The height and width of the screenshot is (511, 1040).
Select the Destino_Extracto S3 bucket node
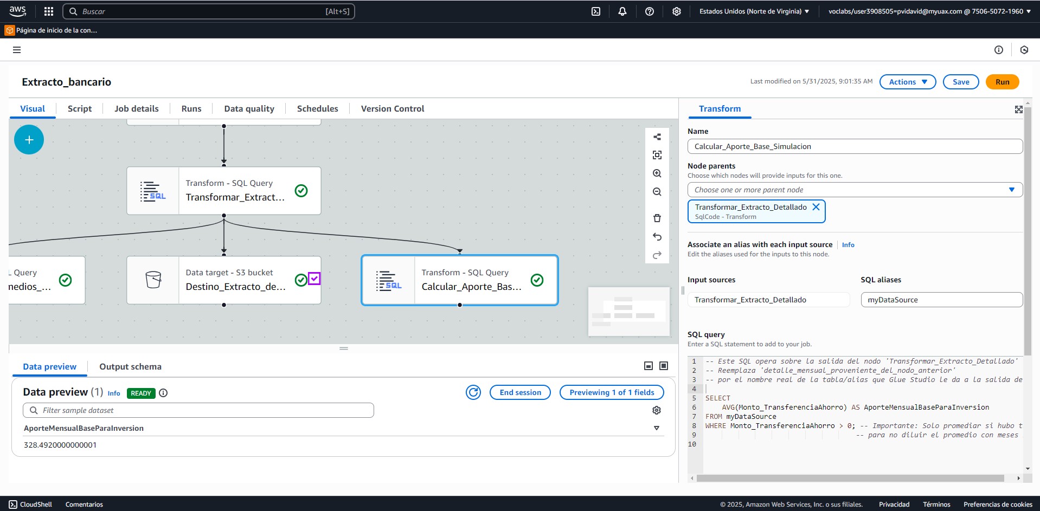[224, 280]
